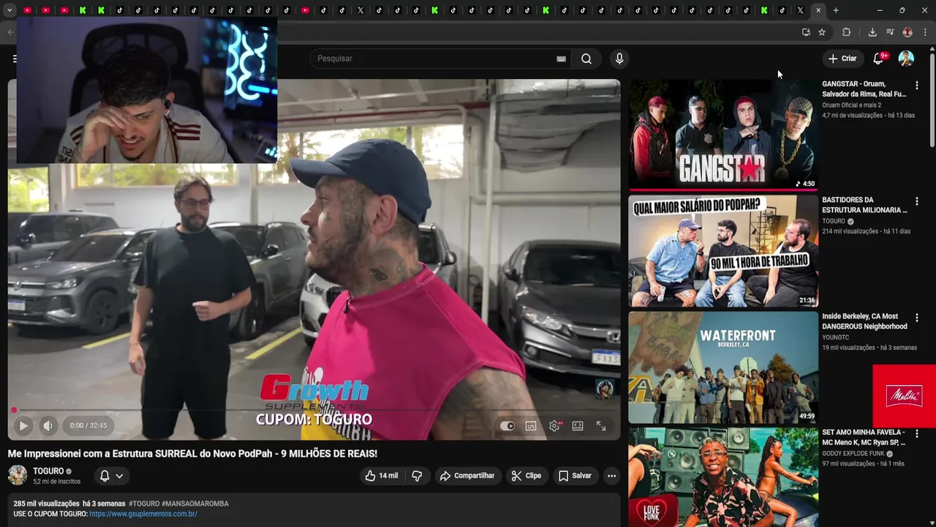This screenshot has height=527, width=936.
Task: Open the on-screen keyboard icon in search box
Action: tap(561, 59)
